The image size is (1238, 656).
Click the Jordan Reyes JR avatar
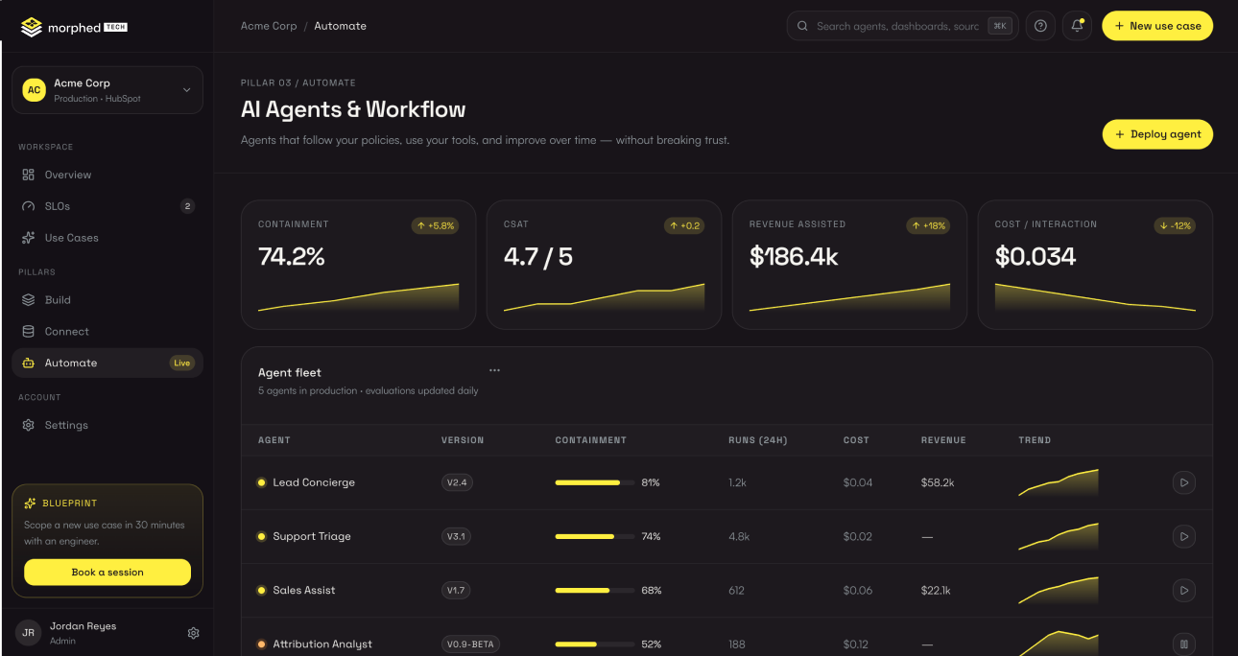[29, 633]
